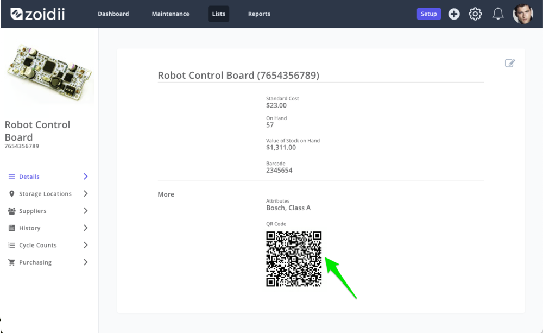Click the QR Code image
The image size is (543, 333).
[294, 259]
